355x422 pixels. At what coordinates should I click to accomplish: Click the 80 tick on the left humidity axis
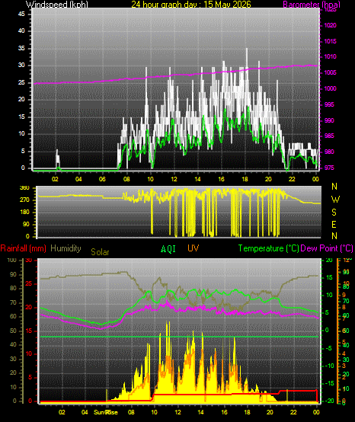click(13, 288)
